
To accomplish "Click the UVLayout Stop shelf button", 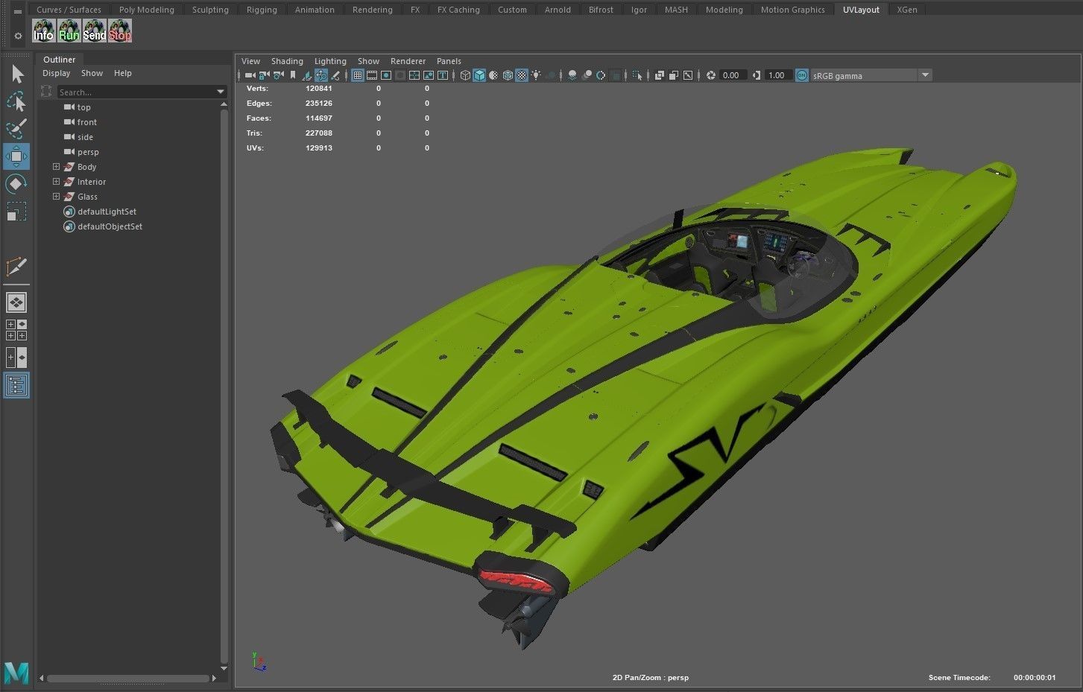I will [120, 31].
